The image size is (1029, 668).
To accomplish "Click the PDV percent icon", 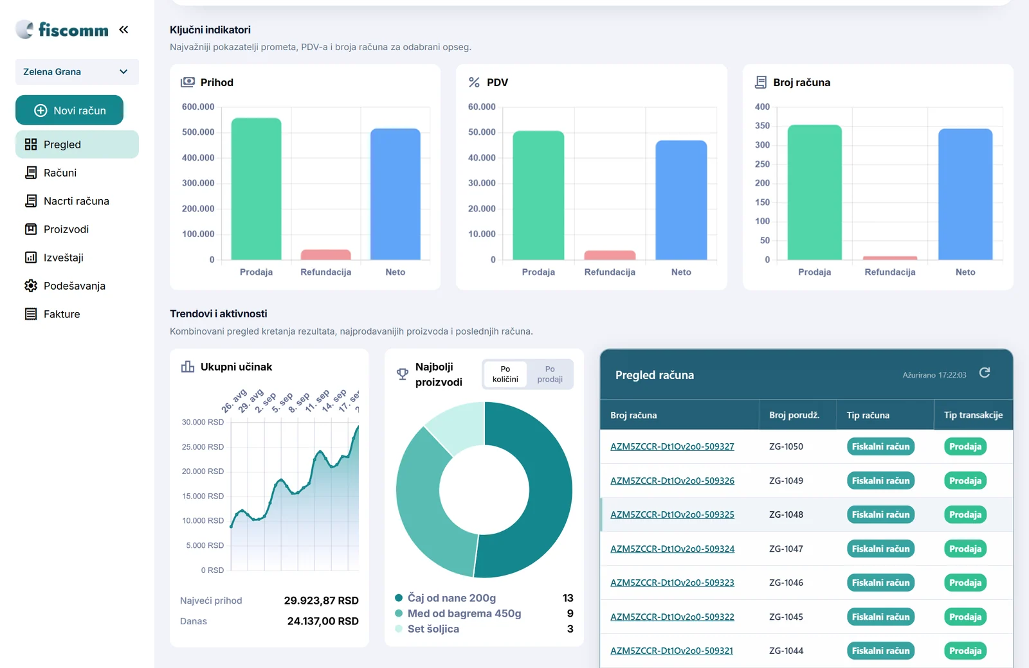I will tap(474, 82).
